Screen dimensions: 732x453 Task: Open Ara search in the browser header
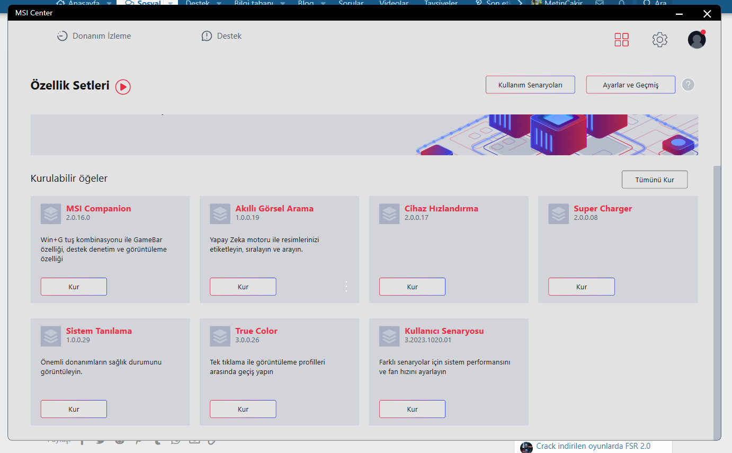655,3
